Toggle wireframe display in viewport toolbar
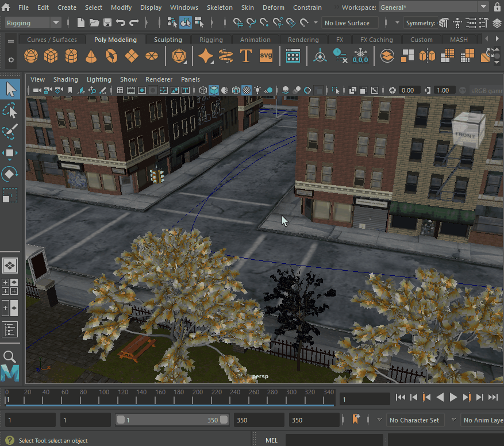Image resolution: width=504 pixels, height=446 pixels. [x=203, y=90]
